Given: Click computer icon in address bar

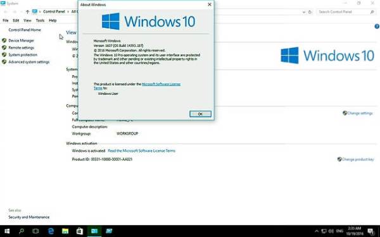Looking at the screenshot, I should click(x=35, y=11).
